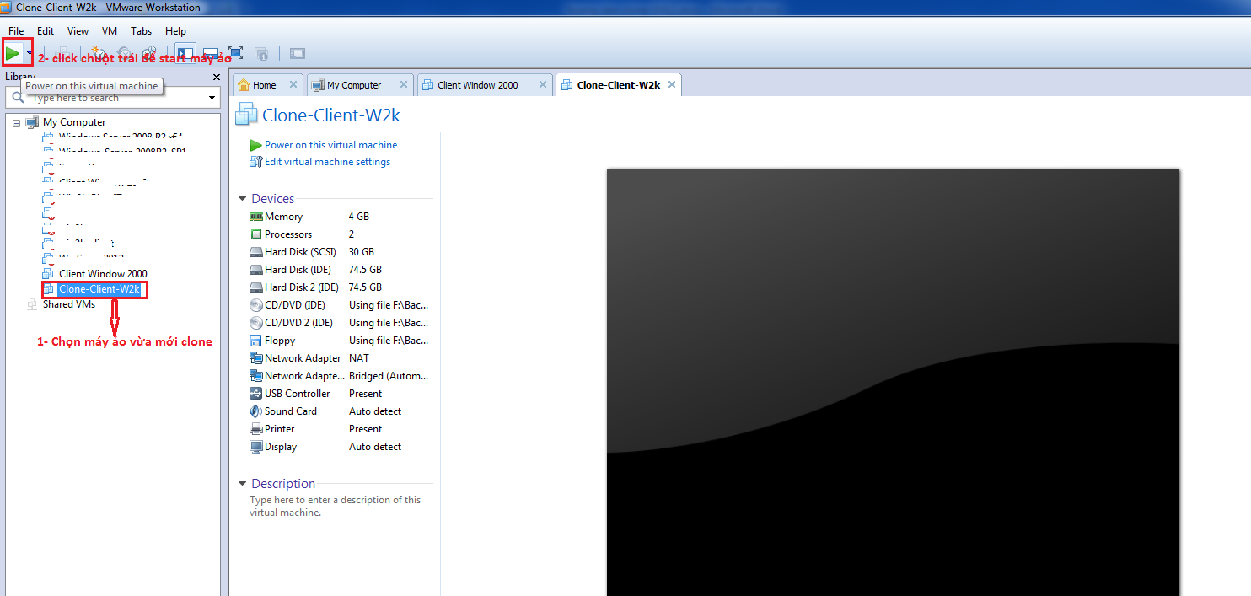Switch to the Client Window 2000 tab

[477, 85]
